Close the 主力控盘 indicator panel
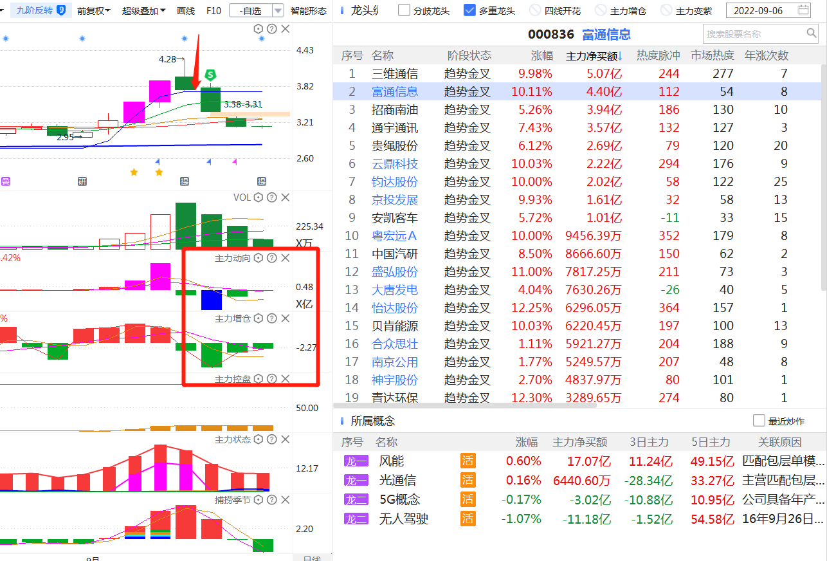 (286, 379)
